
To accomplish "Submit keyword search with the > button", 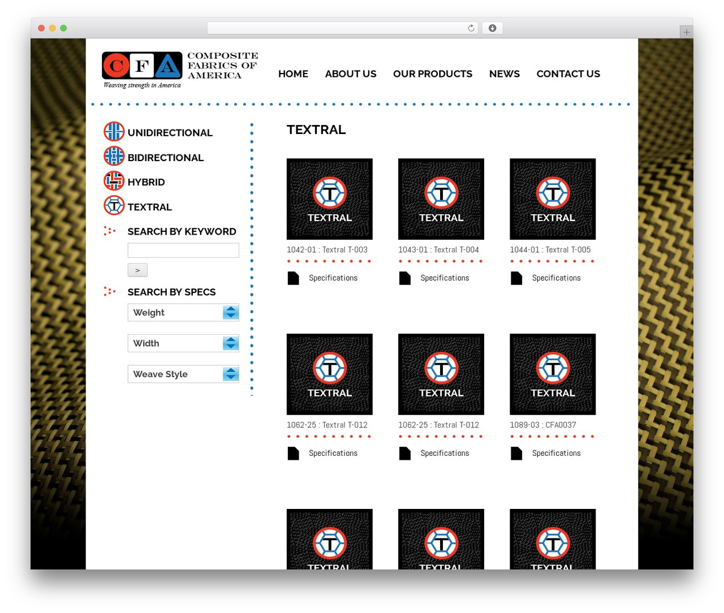I will (x=137, y=270).
